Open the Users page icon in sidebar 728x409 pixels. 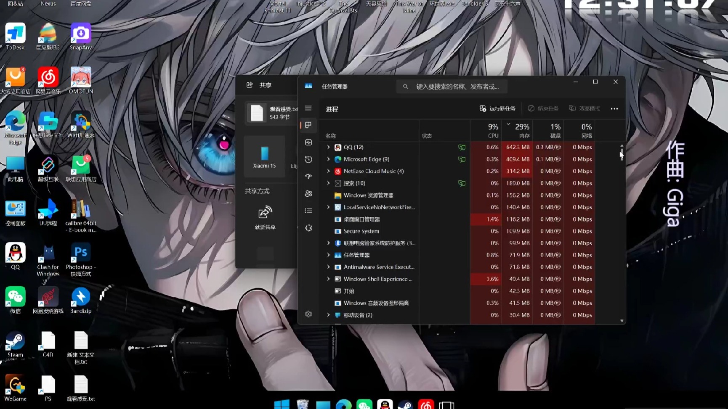coord(308,194)
